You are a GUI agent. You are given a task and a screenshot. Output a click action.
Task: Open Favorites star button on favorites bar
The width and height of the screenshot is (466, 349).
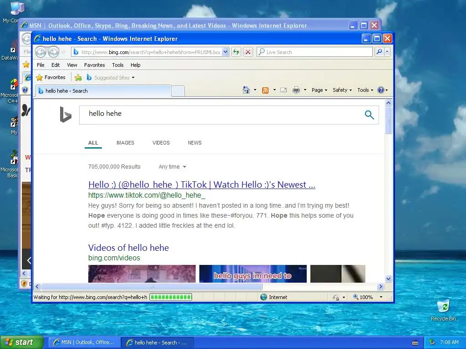coord(51,77)
